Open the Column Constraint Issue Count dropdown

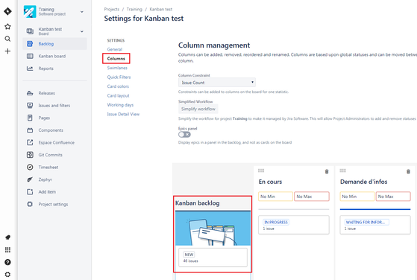217,83
